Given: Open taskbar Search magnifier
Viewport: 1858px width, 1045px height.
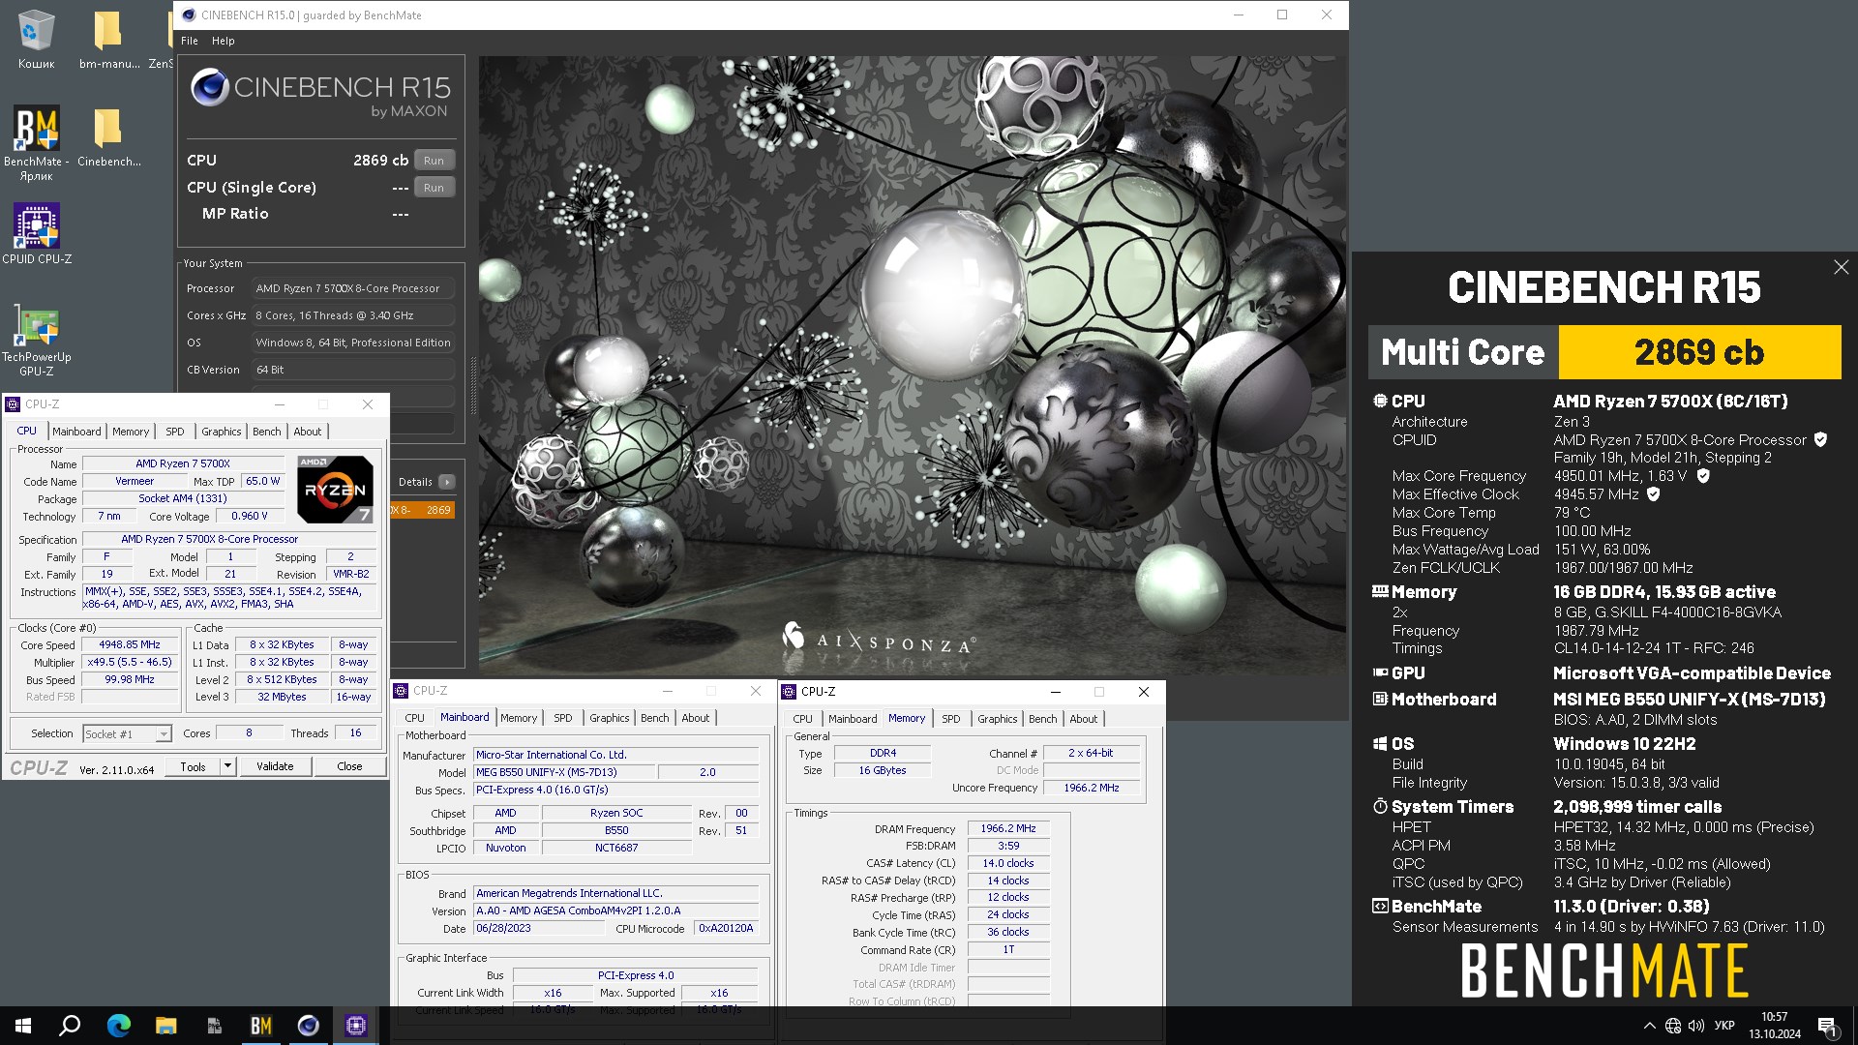Looking at the screenshot, I should pyautogui.click(x=70, y=1026).
